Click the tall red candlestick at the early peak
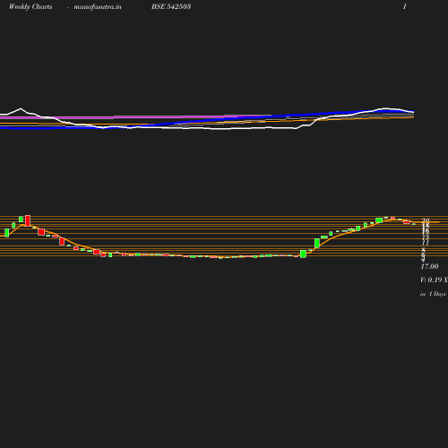 pos(28,220)
